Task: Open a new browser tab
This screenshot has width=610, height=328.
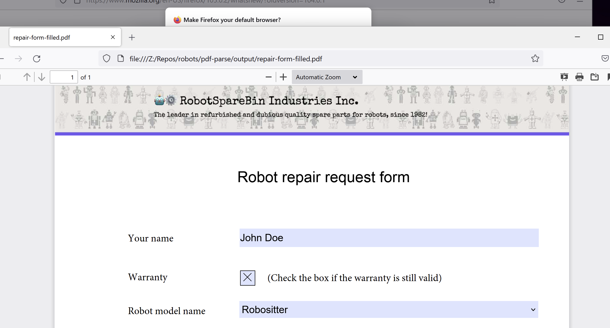Action: click(x=132, y=37)
